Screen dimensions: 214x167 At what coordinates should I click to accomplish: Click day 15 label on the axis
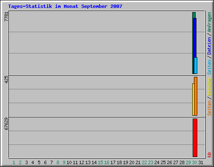100,162
